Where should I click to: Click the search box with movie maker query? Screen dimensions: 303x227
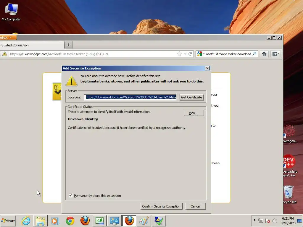pos(228,54)
